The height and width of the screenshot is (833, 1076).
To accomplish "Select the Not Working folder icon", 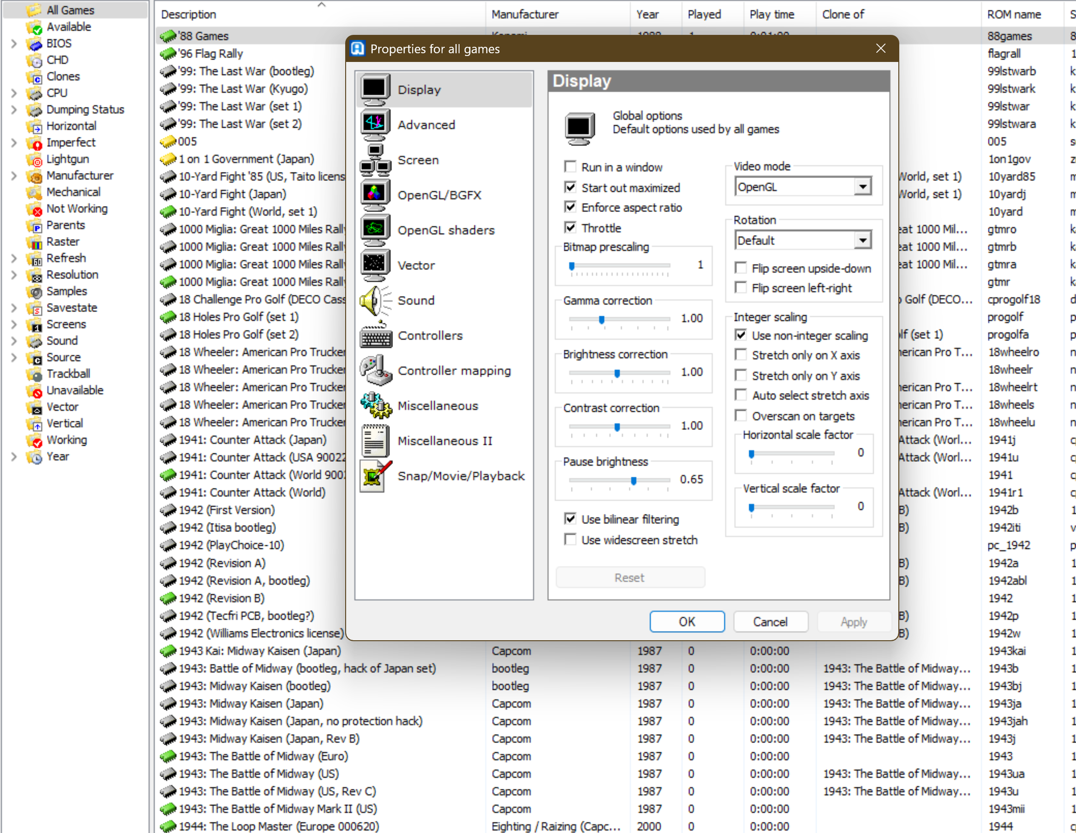I will pyautogui.click(x=34, y=209).
